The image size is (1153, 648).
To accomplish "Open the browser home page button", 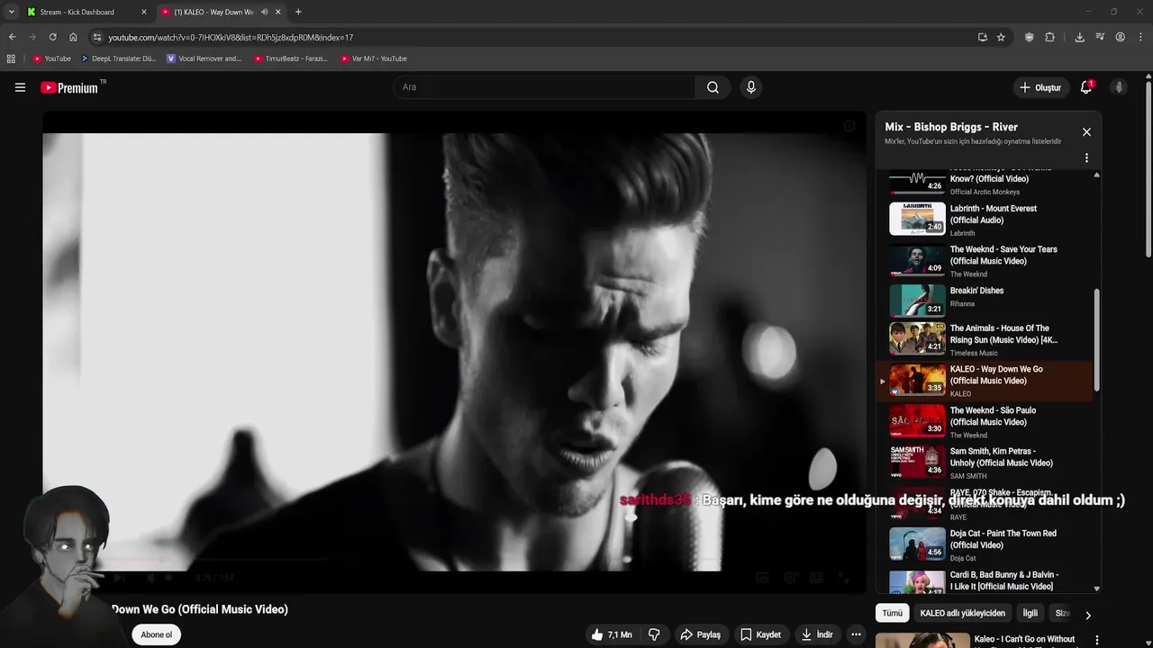I will point(73,37).
